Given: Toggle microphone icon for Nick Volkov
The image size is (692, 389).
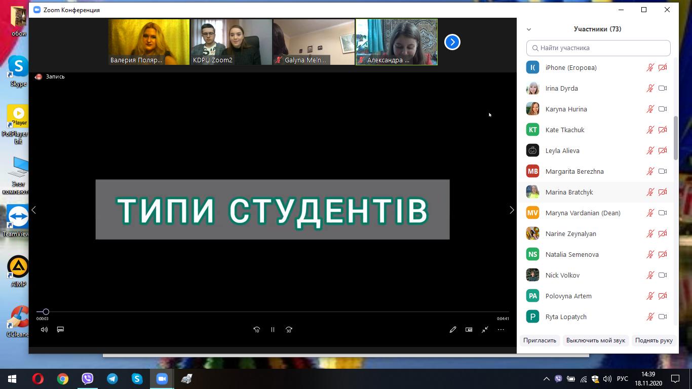Looking at the screenshot, I should (x=650, y=275).
